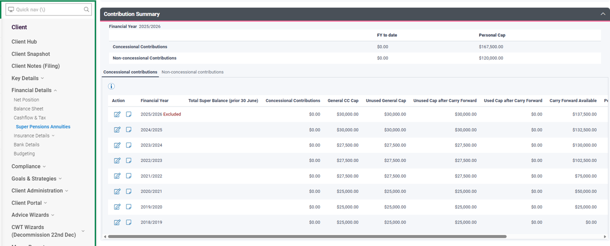Switch to Non-concessional contributions tab
The image size is (610, 246).
point(192,72)
